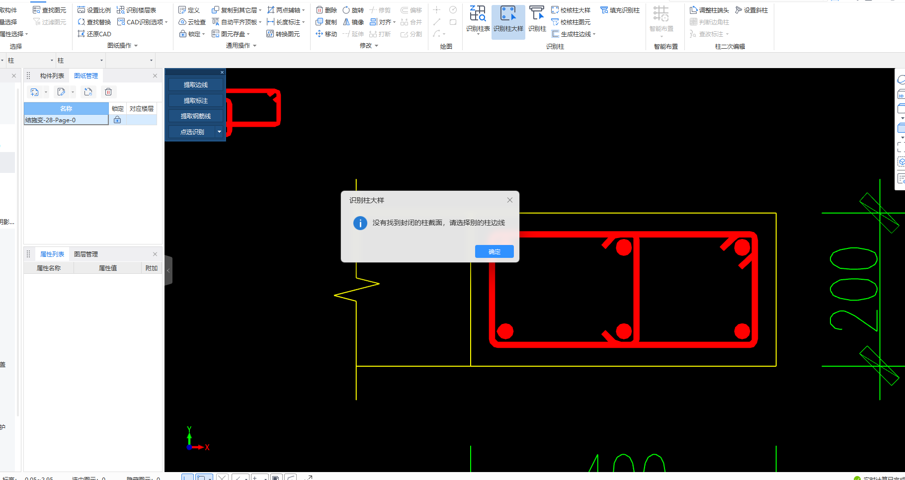Viewport: 905px width, 480px height.
Task: Open the 设置比例 scale setting tool
Action: pos(94,10)
